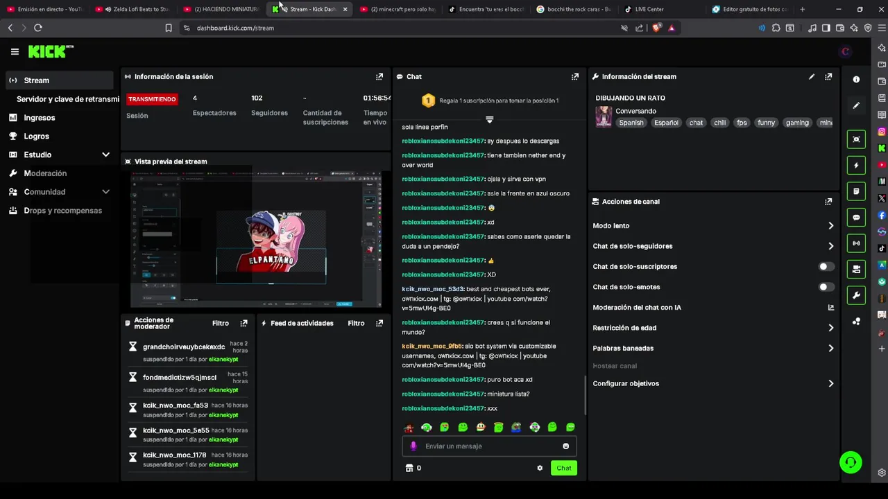
Task: Click the gaming stream tag
Action: point(797,123)
